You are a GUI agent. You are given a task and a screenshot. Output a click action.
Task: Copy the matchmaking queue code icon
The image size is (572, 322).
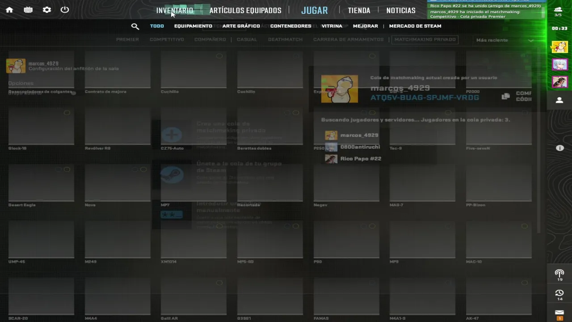click(505, 96)
